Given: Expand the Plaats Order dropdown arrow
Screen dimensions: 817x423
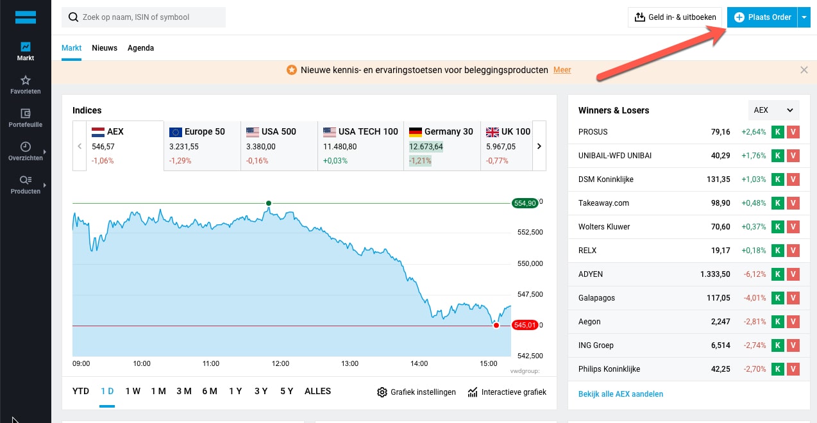Looking at the screenshot, I should (x=805, y=17).
